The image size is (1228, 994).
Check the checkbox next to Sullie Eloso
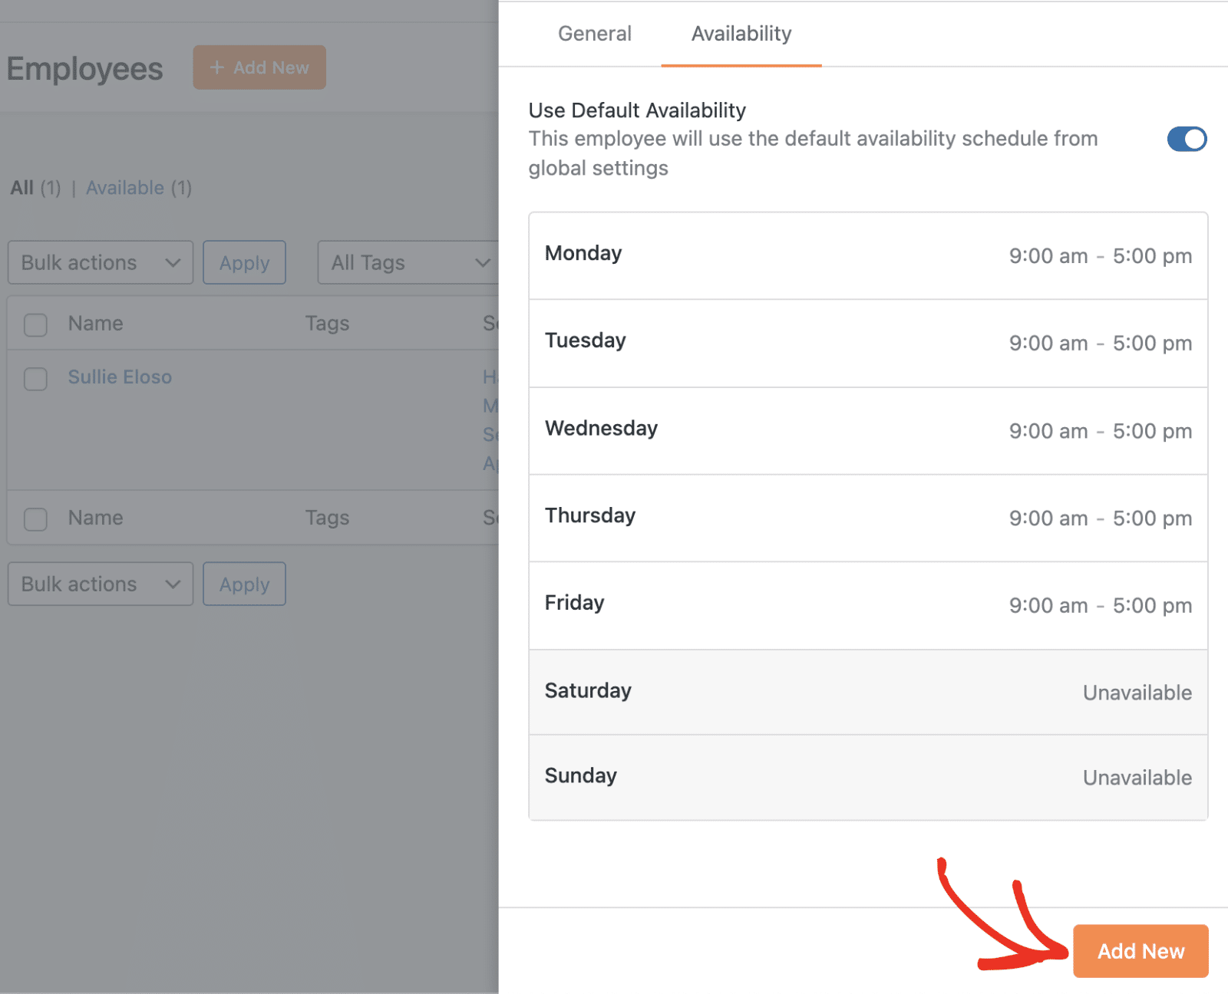point(35,379)
